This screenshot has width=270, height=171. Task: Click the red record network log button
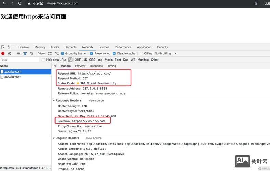(x=3, y=54)
